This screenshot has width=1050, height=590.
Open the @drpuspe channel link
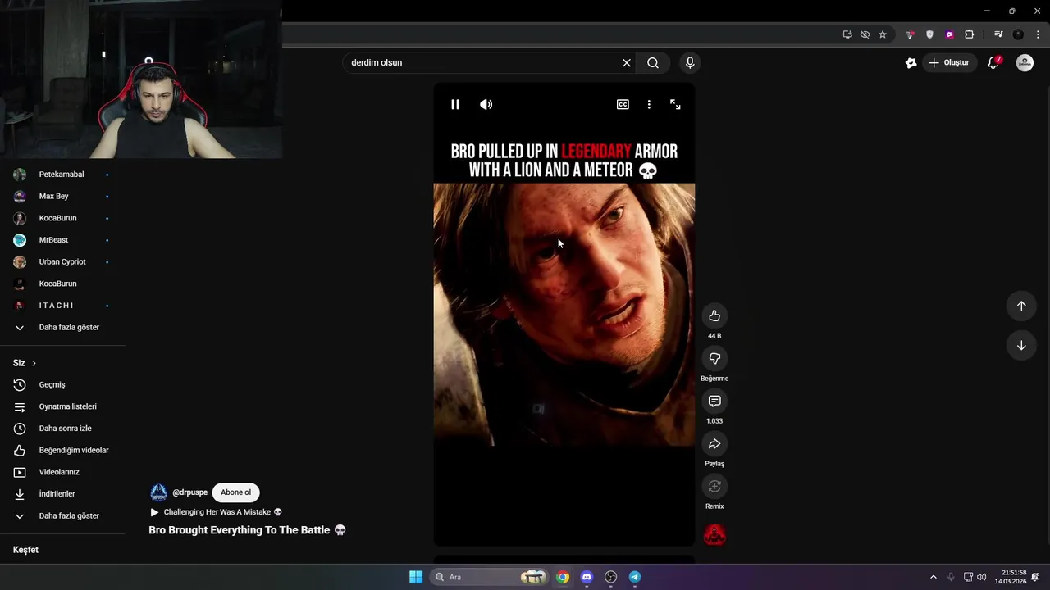(189, 492)
